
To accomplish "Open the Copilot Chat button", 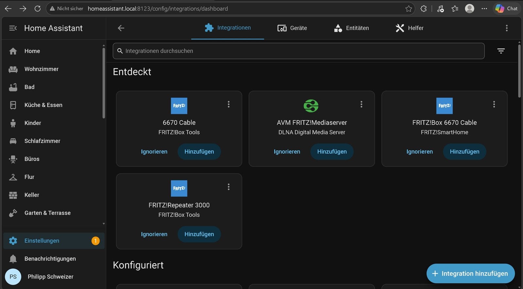I will pos(506,8).
